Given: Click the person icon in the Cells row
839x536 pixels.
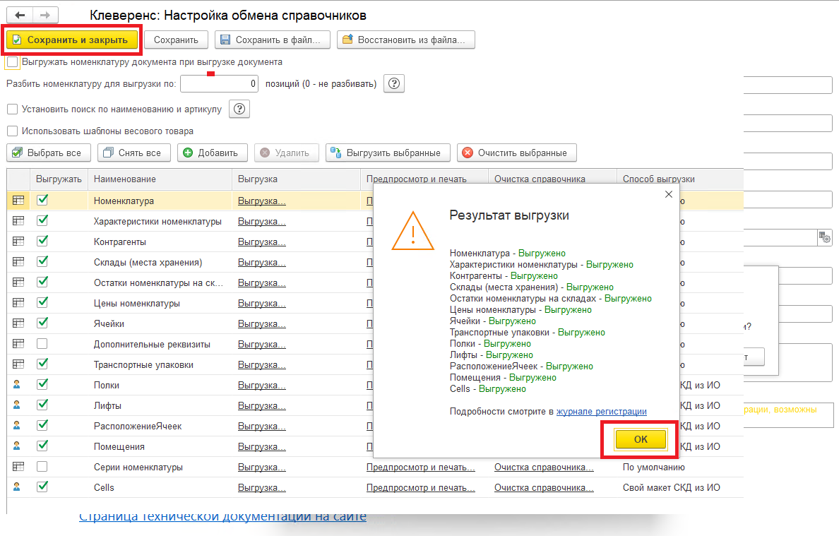Looking at the screenshot, I should click(x=18, y=487).
